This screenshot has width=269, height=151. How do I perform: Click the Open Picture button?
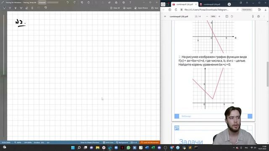coord(141,8)
